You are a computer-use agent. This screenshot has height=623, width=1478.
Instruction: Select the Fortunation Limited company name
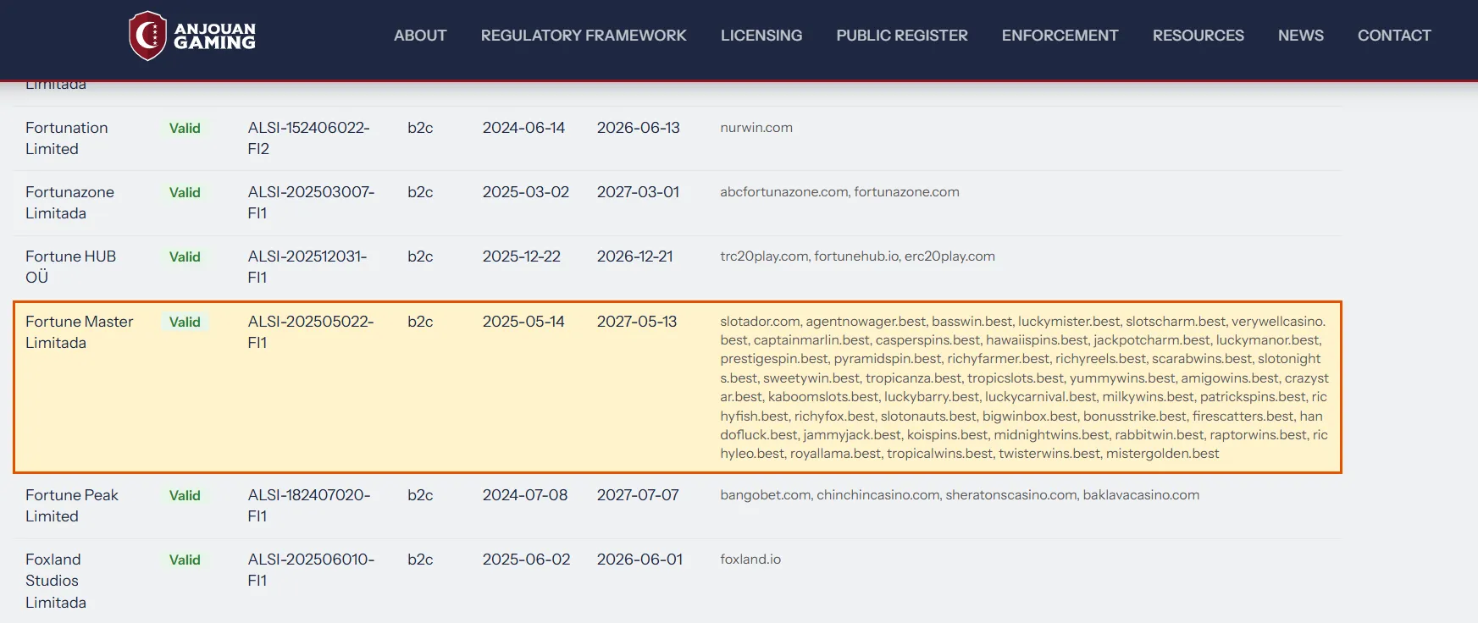click(x=67, y=138)
